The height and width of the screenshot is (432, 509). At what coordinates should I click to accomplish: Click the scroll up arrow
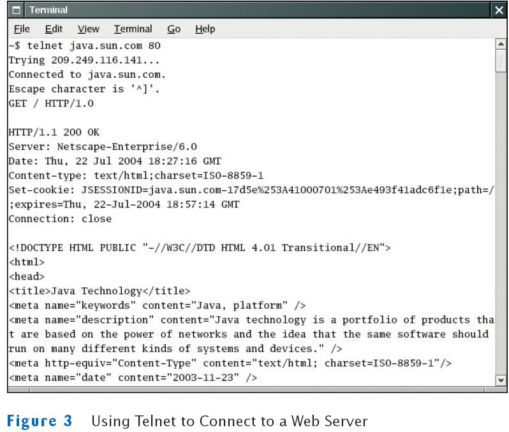click(501, 44)
